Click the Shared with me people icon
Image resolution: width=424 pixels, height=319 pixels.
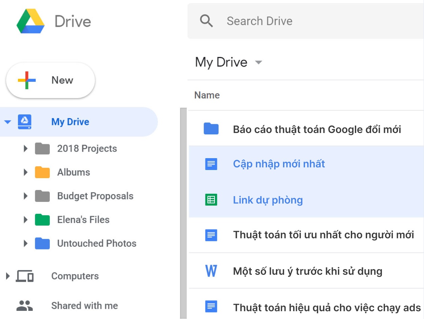(25, 306)
